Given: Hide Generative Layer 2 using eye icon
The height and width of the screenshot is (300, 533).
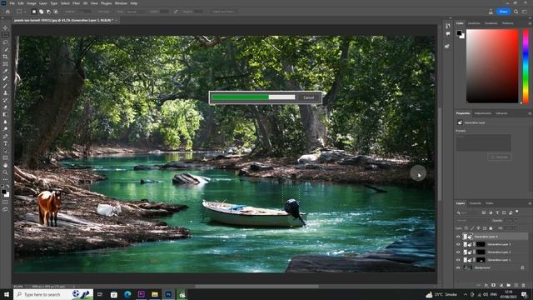Looking at the screenshot, I should 458,252.
